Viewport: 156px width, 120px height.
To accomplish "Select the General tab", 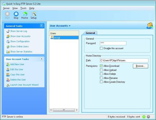I will coord(90,33).
